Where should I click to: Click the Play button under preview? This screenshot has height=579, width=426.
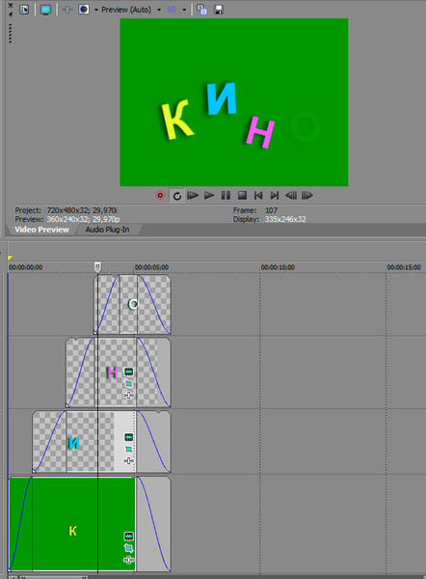[209, 195]
